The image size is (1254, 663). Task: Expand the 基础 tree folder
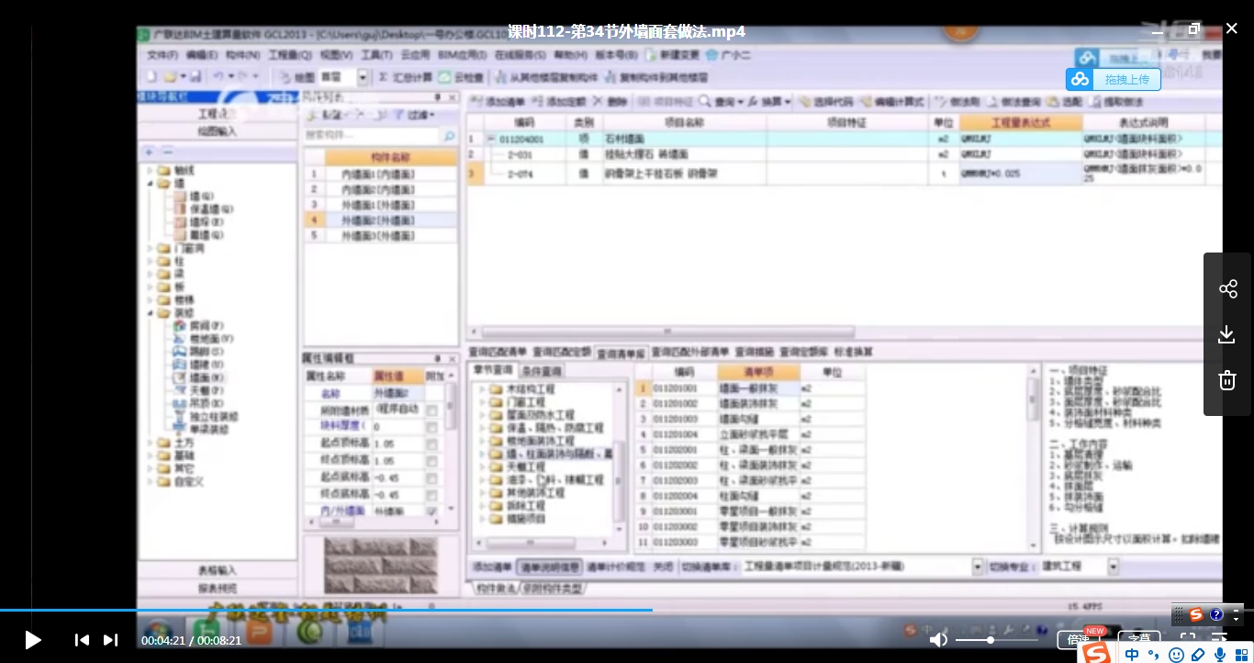click(x=150, y=455)
